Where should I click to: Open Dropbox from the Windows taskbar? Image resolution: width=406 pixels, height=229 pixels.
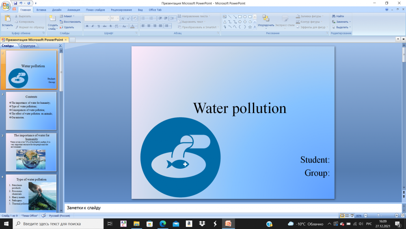202,224
